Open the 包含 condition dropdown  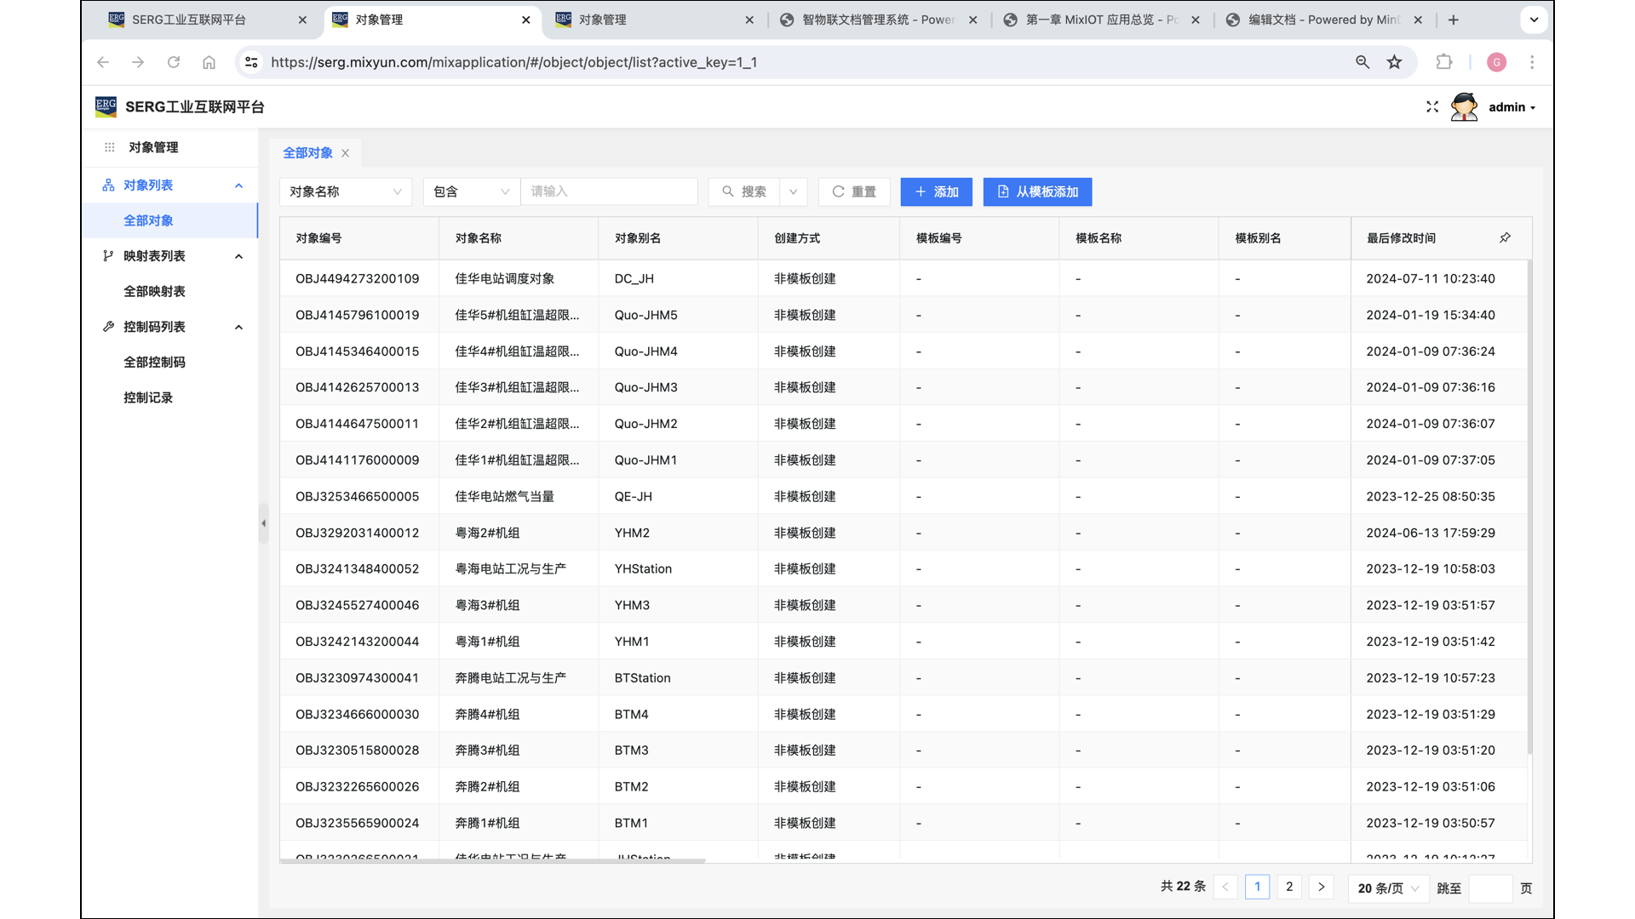tap(471, 191)
